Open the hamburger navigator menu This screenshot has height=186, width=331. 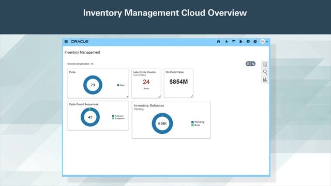[x=66, y=41]
